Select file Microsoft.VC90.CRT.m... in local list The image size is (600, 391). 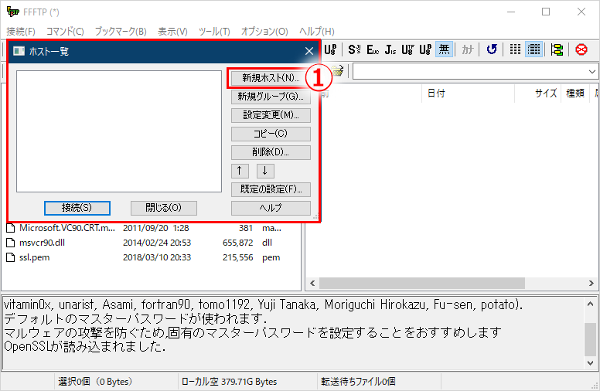click(x=67, y=228)
